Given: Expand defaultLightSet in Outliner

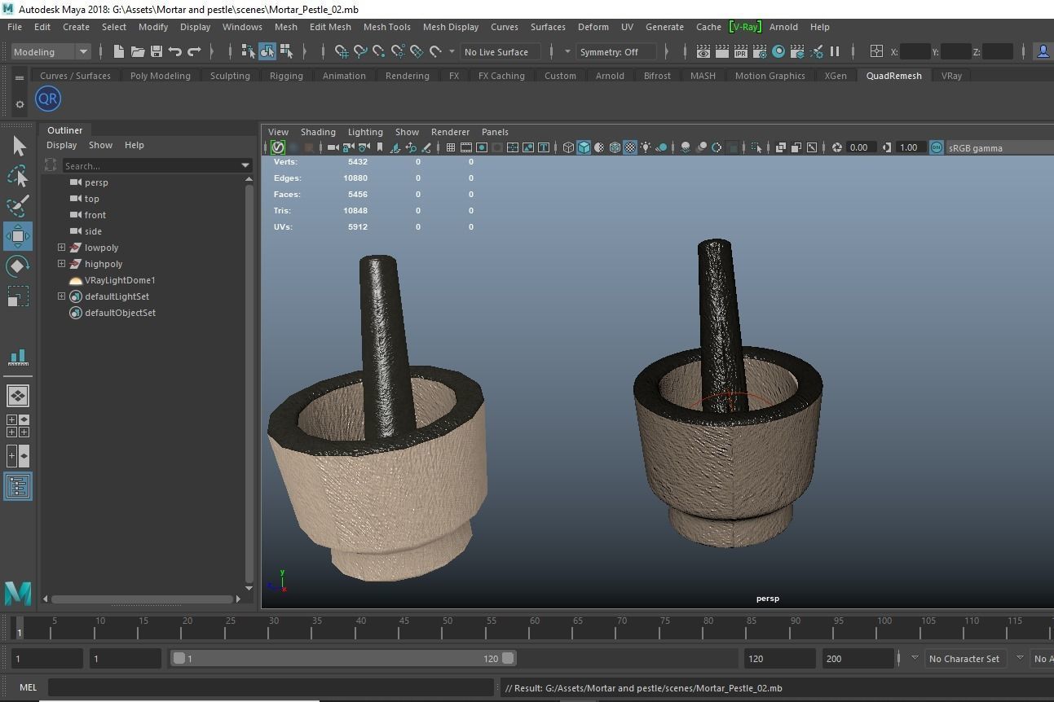Looking at the screenshot, I should [x=61, y=296].
